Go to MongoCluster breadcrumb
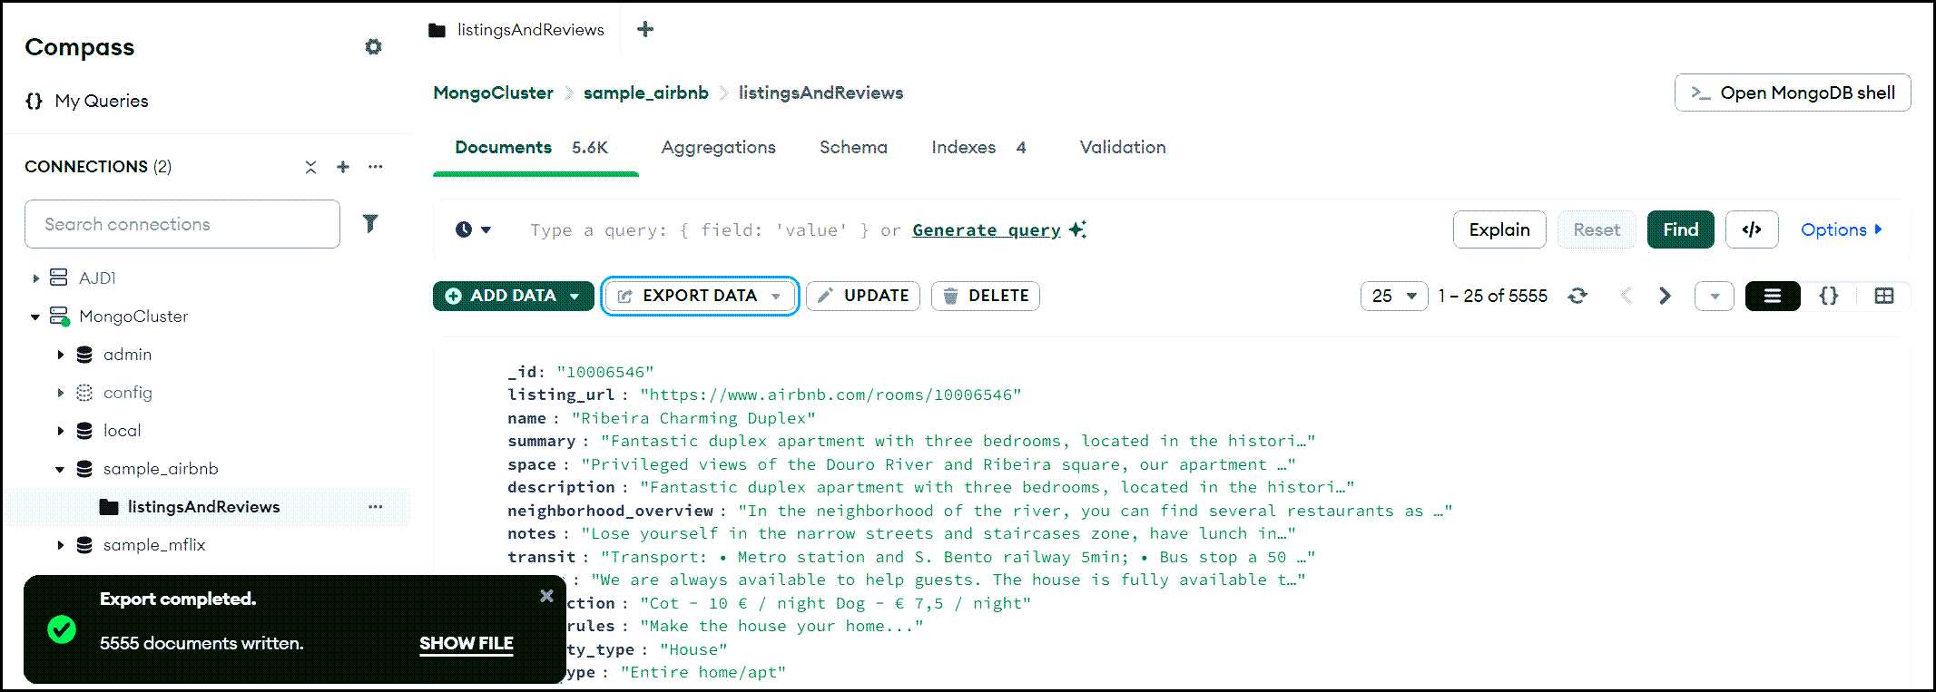The height and width of the screenshot is (692, 1936). point(493,93)
